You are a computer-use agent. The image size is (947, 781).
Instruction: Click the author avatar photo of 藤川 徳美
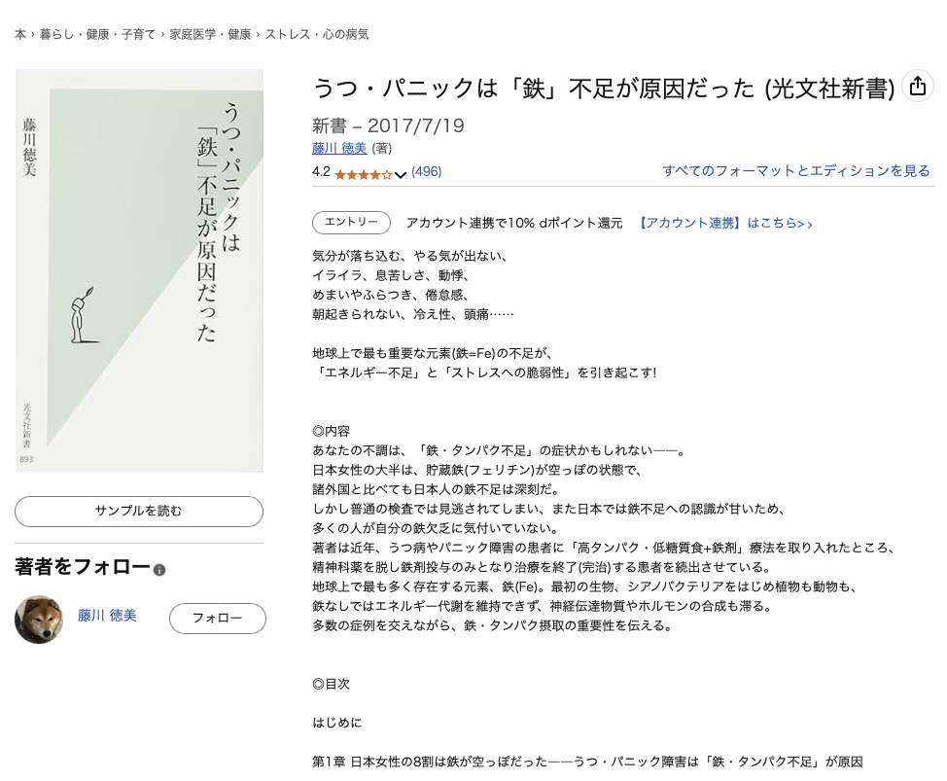[x=39, y=617]
